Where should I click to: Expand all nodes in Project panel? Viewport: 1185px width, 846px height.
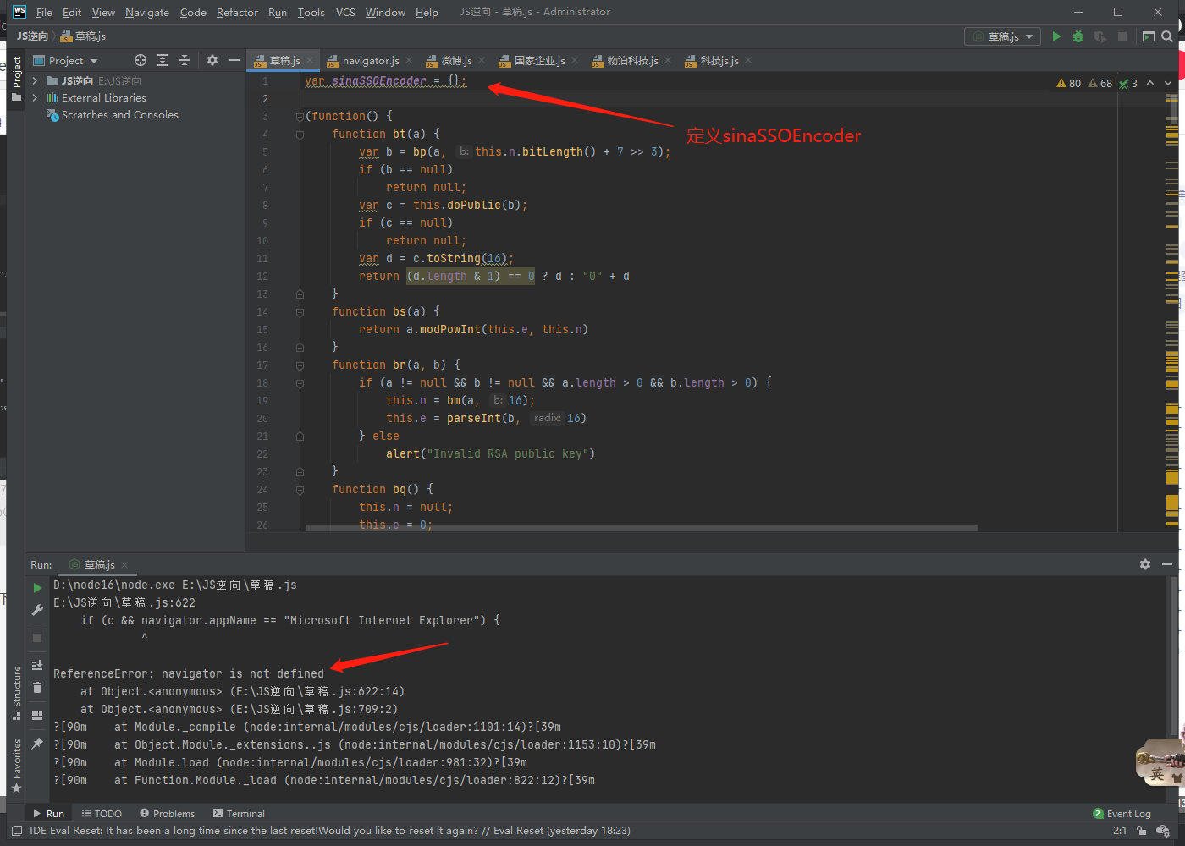point(163,60)
